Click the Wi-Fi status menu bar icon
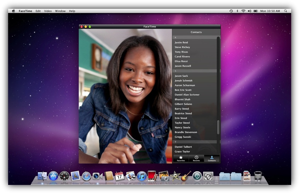 click(243, 11)
